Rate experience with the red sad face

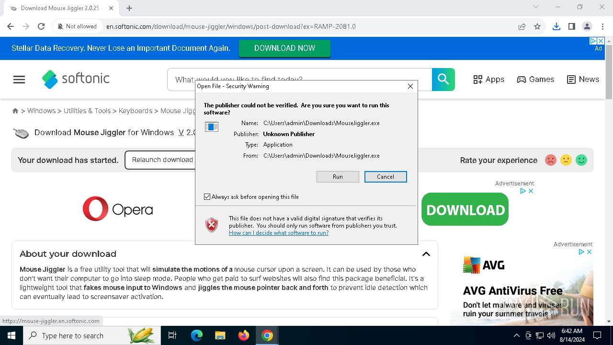tap(551, 160)
